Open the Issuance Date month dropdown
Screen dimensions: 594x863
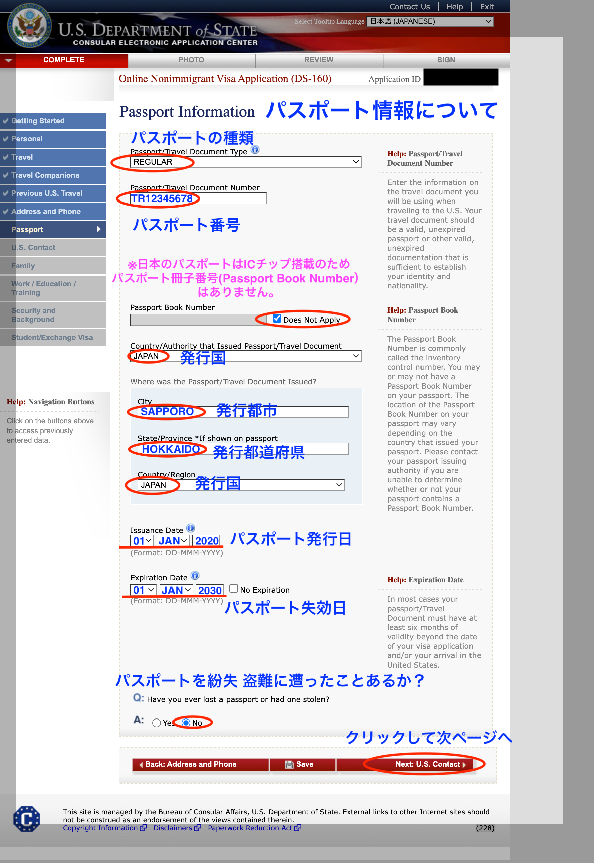pos(173,541)
